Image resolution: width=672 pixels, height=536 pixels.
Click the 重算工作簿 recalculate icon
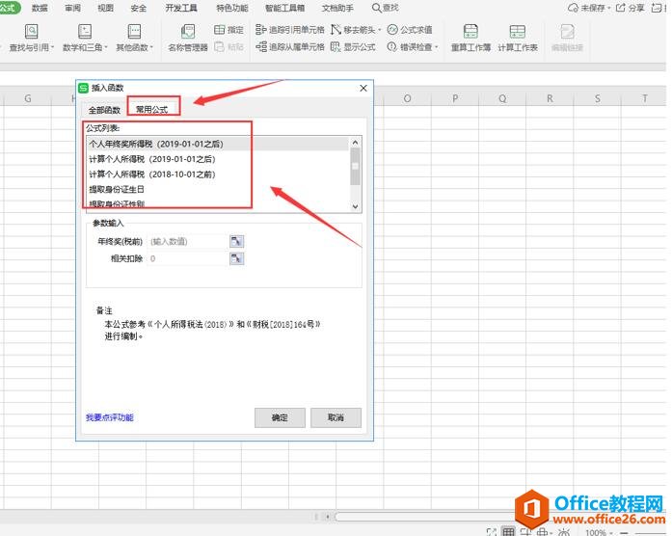[470, 32]
